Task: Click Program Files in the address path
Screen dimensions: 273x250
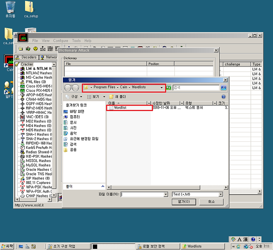Action: [x=105, y=87]
